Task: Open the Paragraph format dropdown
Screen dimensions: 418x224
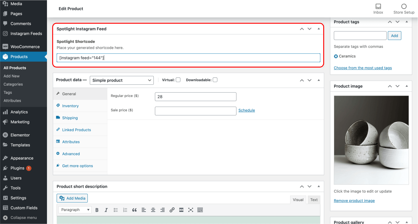Action: (75, 210)
